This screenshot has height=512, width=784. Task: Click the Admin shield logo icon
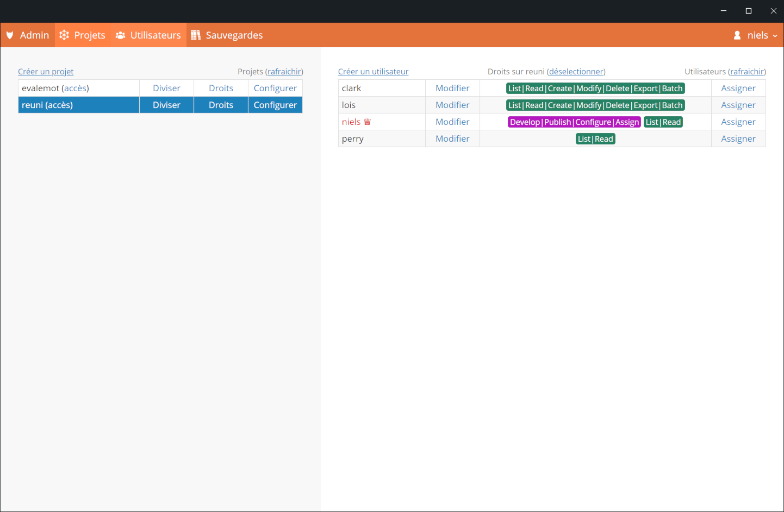[x=10, y=35]
